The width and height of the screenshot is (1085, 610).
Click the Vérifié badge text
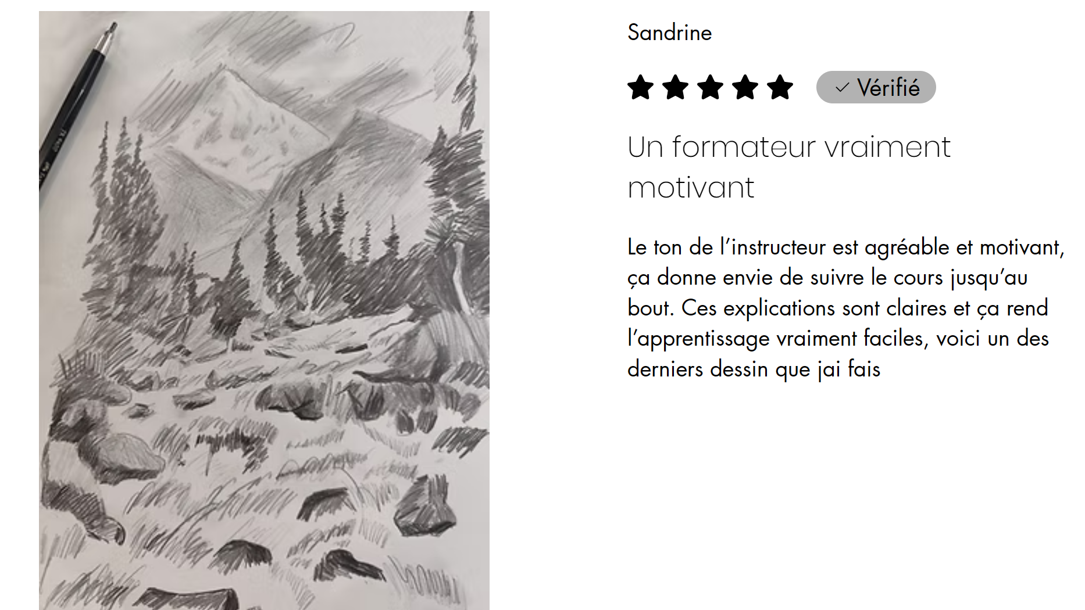pos(888,88)
